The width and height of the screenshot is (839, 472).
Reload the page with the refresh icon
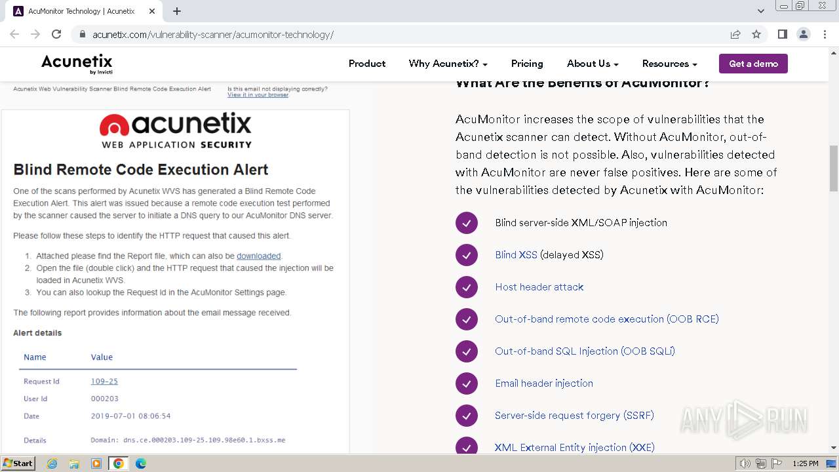(56, 34)
